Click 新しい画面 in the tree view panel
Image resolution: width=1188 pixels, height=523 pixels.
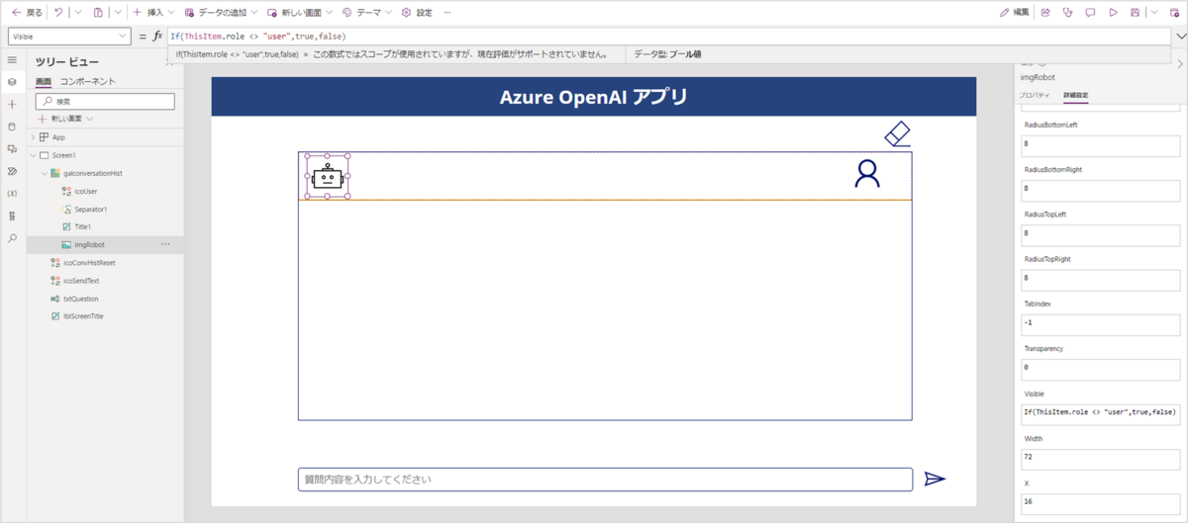(65, 119)
